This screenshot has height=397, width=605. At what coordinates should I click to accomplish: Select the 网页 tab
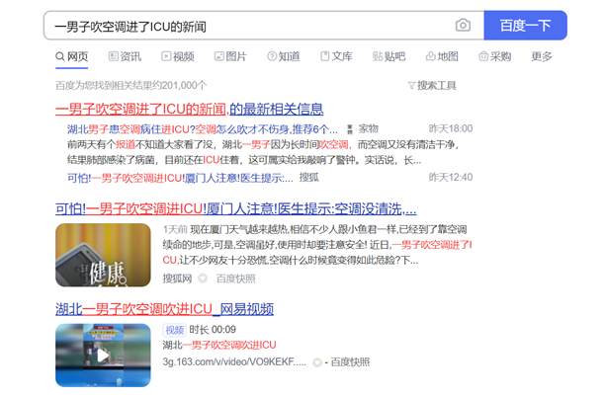coord(72,56)
